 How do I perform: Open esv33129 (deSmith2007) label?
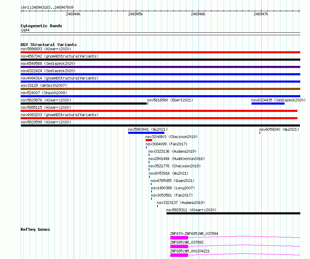coord(44,85)
